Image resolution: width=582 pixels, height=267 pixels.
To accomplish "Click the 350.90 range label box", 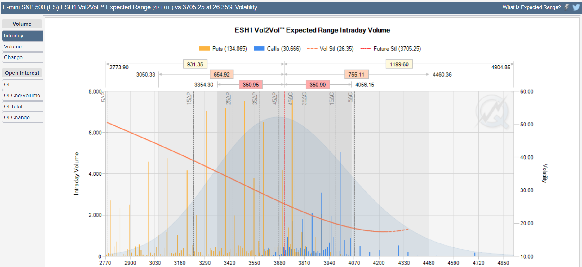I will [x=318, y=85].
